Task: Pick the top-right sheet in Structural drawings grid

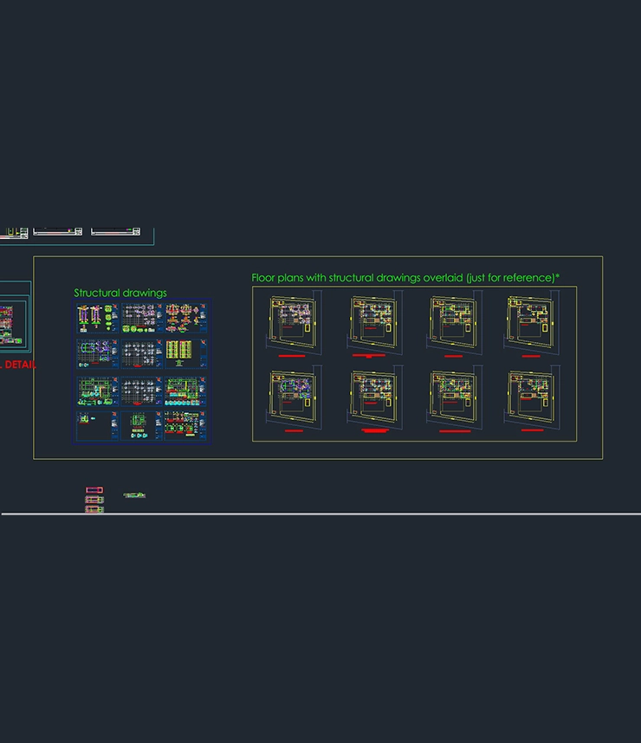Action: click(186, 317)
